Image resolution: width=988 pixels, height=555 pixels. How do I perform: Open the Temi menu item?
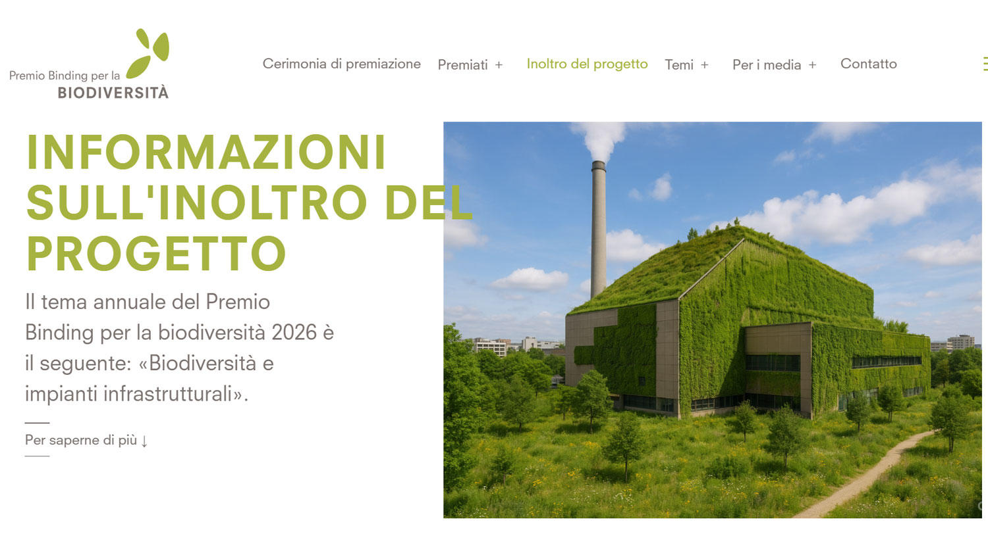point(679,64)
